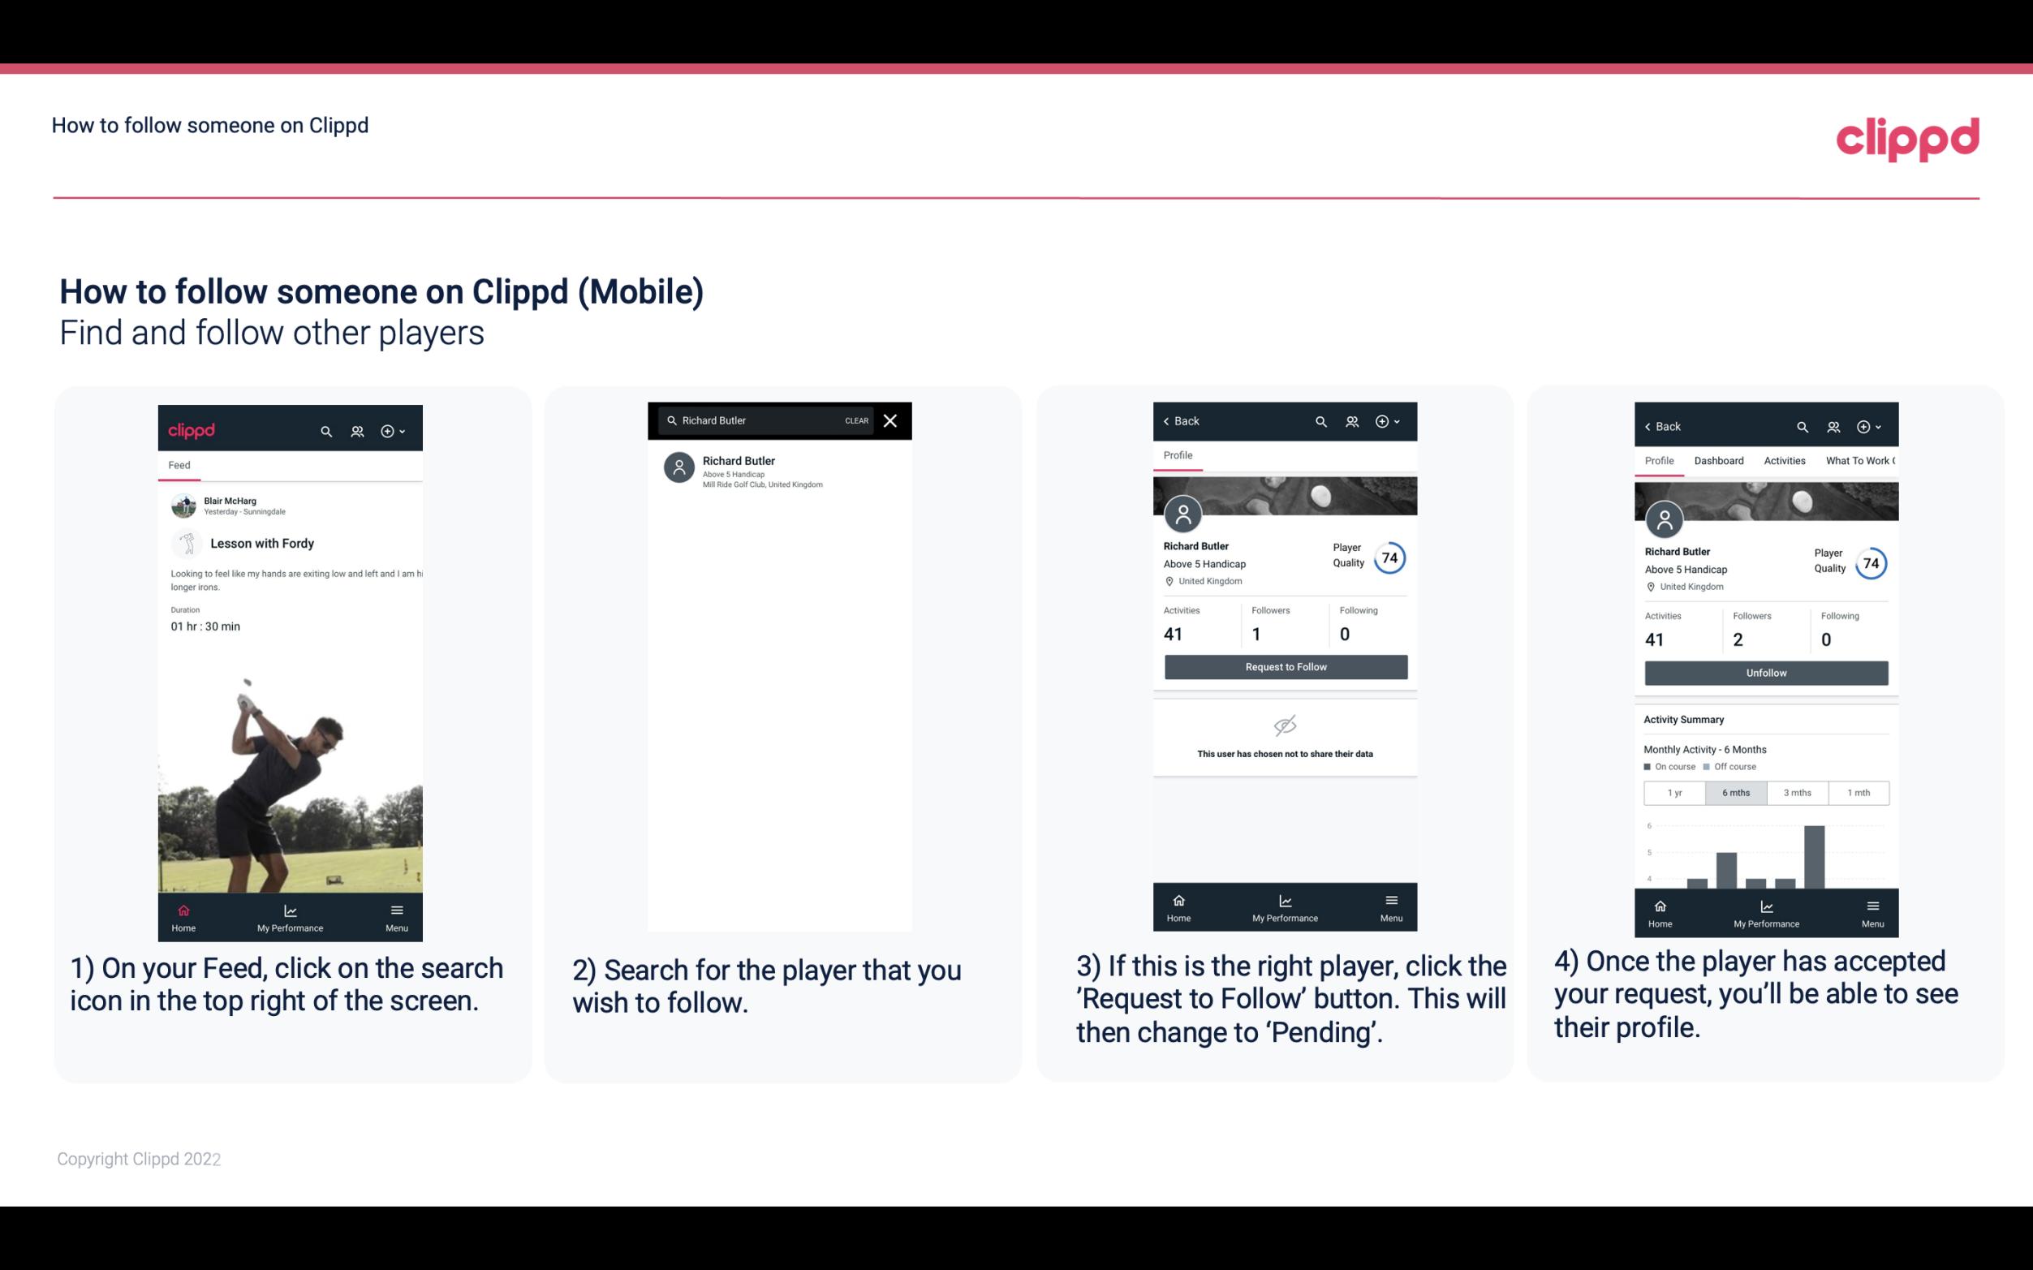2033x1270 pixels.
Task: Select the 1 year activity duration filter
Action: pos(1674,791)
